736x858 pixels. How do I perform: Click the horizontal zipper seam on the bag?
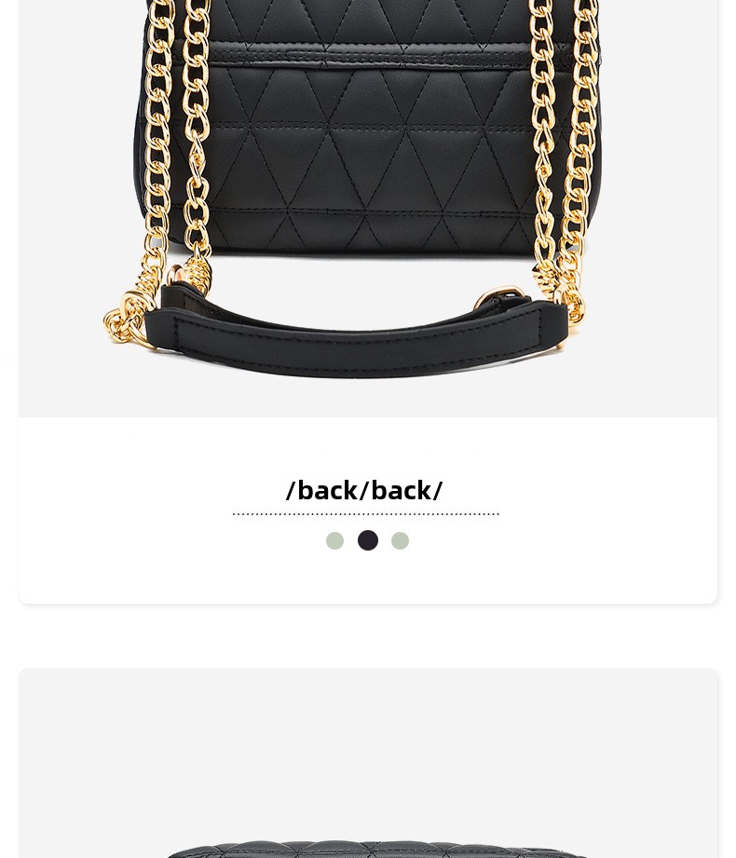[x=369, y=56]
